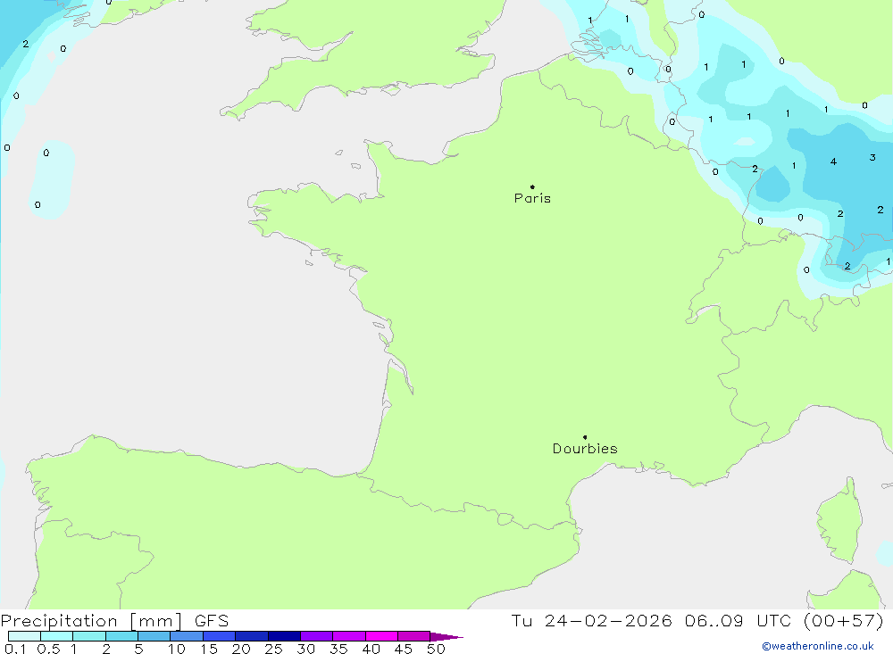The width and height of the screenshot is (893, 654).
Task: Click the Corsica island on the map
Action: coord(840,521)
